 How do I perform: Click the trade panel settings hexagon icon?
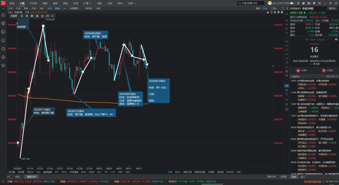click(x=42, y=16)
